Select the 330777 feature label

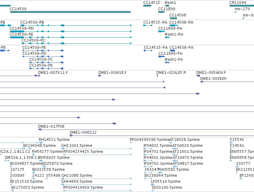pos(243,164)
